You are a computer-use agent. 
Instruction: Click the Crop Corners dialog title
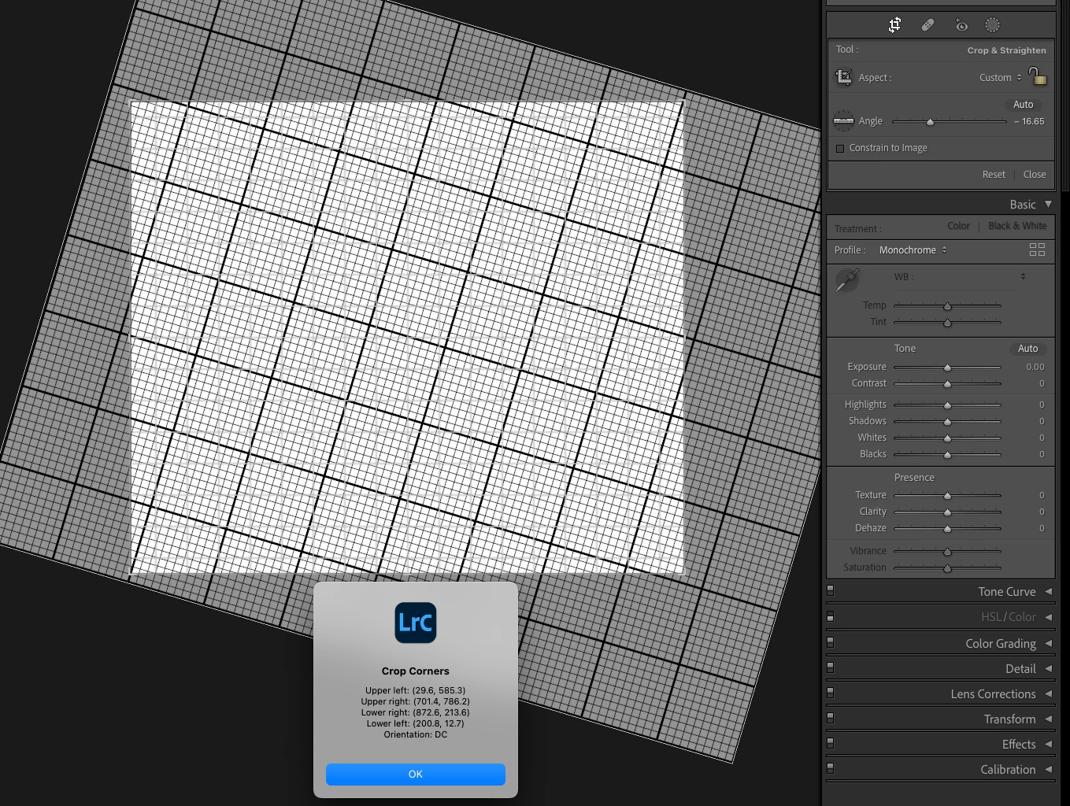(416, 671)
